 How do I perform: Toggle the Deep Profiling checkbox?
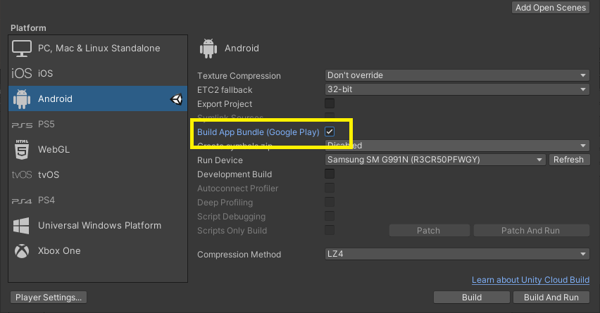tap(330, 202)
